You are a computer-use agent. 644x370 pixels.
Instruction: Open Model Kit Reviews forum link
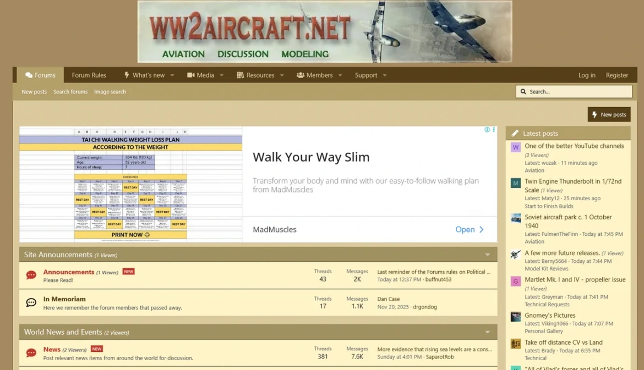(x=546, y=269)
